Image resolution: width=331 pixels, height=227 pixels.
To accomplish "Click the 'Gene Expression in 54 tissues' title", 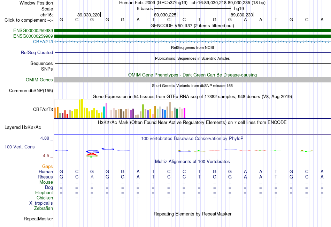I will pos(192,97).
